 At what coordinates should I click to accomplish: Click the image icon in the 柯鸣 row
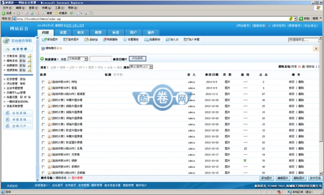point(49,82)
